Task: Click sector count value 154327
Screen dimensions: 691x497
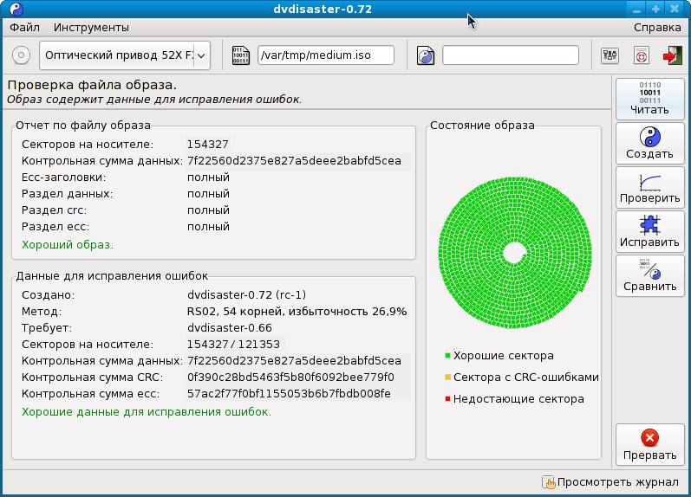Action: tap(207, 145)
